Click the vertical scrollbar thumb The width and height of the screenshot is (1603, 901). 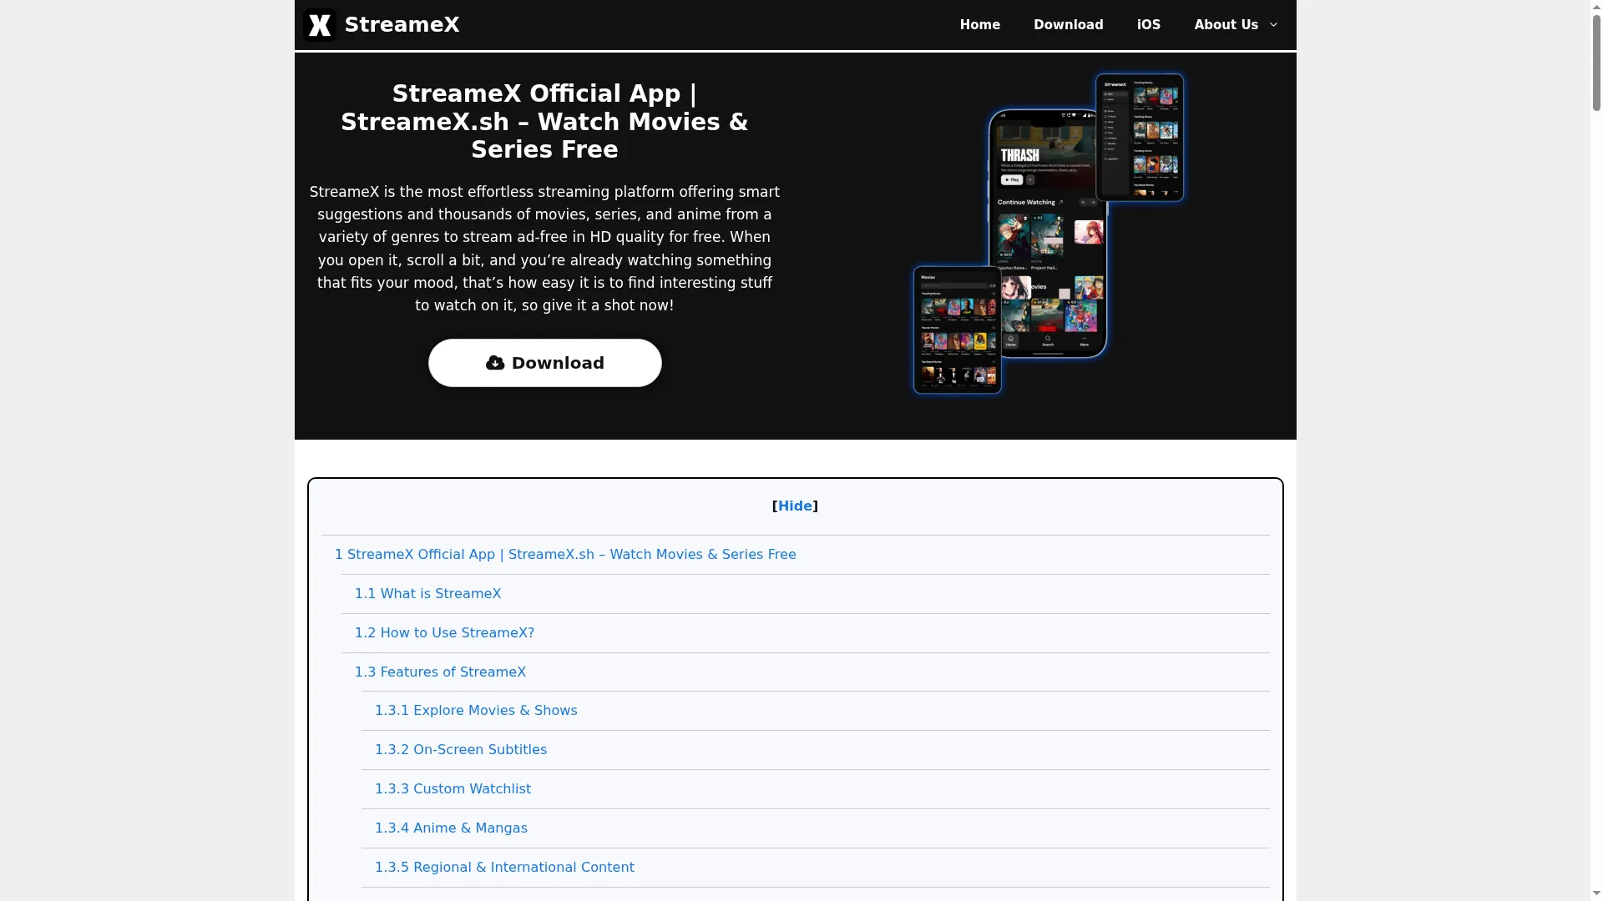click(x=1596, y=63)
